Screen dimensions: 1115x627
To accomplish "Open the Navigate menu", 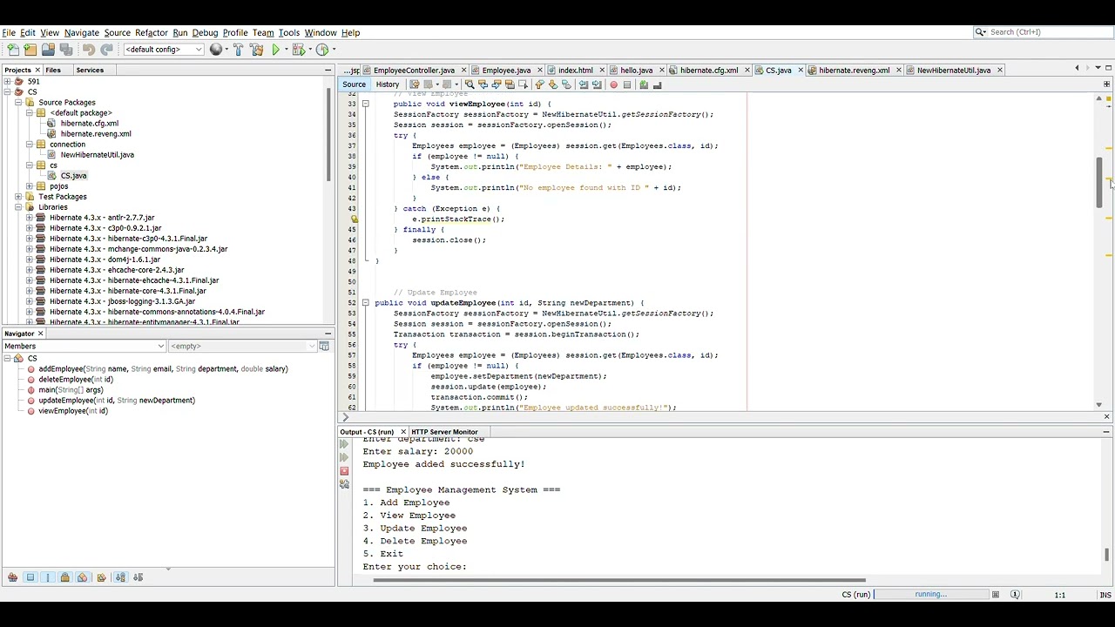I will coord(81,32).
